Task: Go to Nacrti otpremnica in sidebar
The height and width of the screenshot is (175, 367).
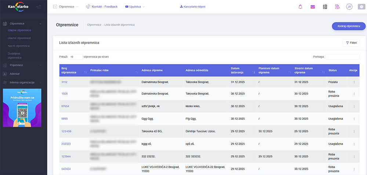Action: [x=18, y=46]
